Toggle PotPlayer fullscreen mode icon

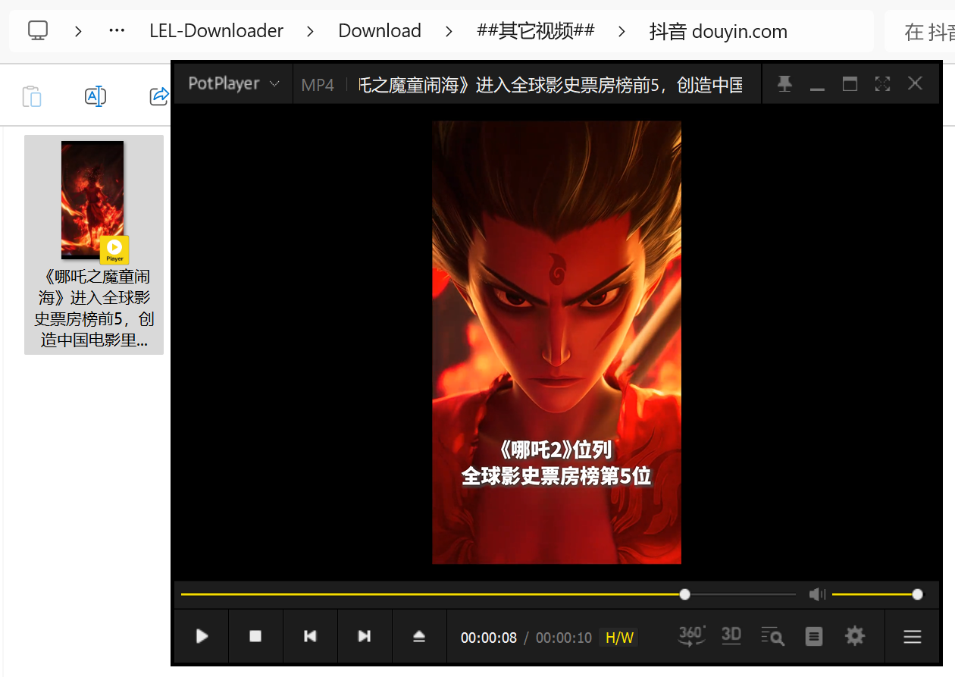click(882, 83)
